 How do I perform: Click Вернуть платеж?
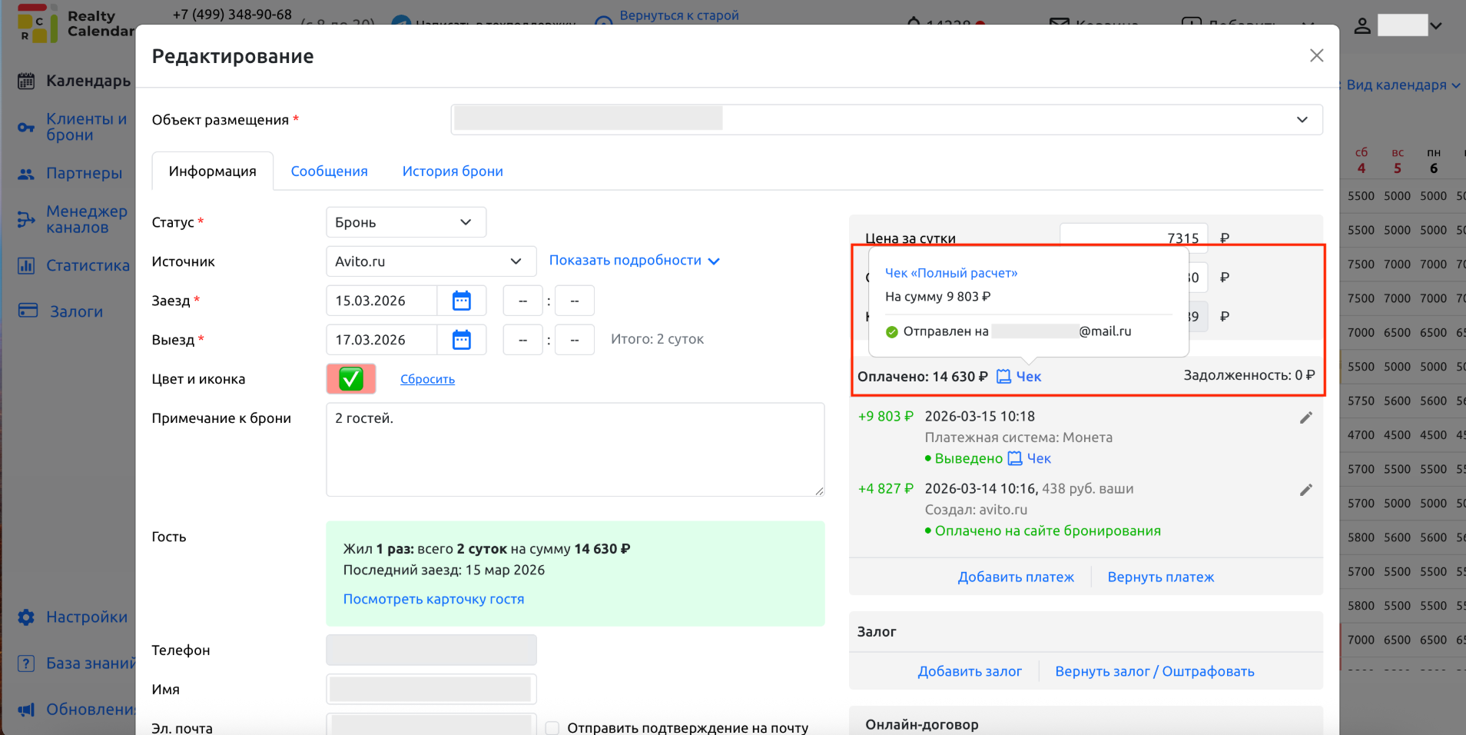[1161, 577]
